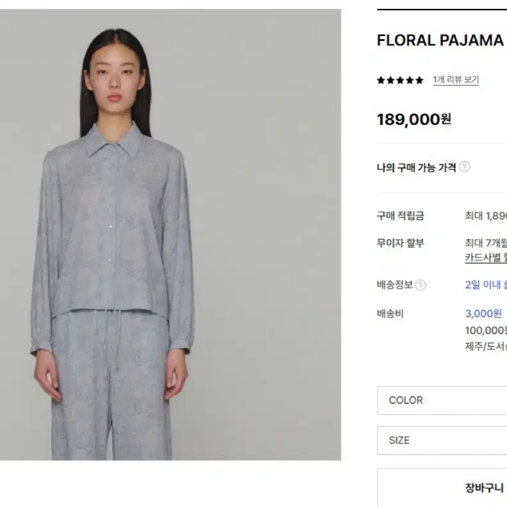Click the 최대 7개월 installment text

click(486, 243)
